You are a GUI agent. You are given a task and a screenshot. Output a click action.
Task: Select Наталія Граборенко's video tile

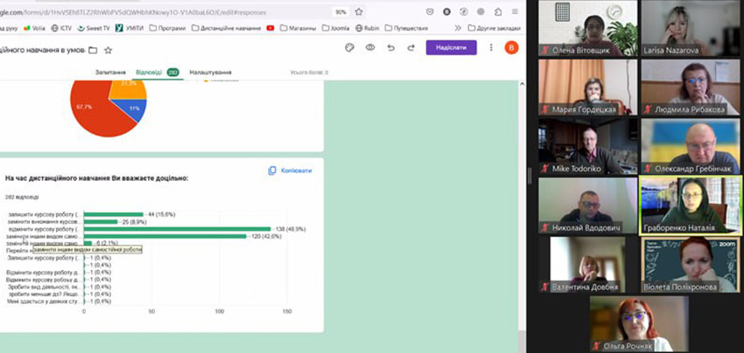click(x=691, y=206)
